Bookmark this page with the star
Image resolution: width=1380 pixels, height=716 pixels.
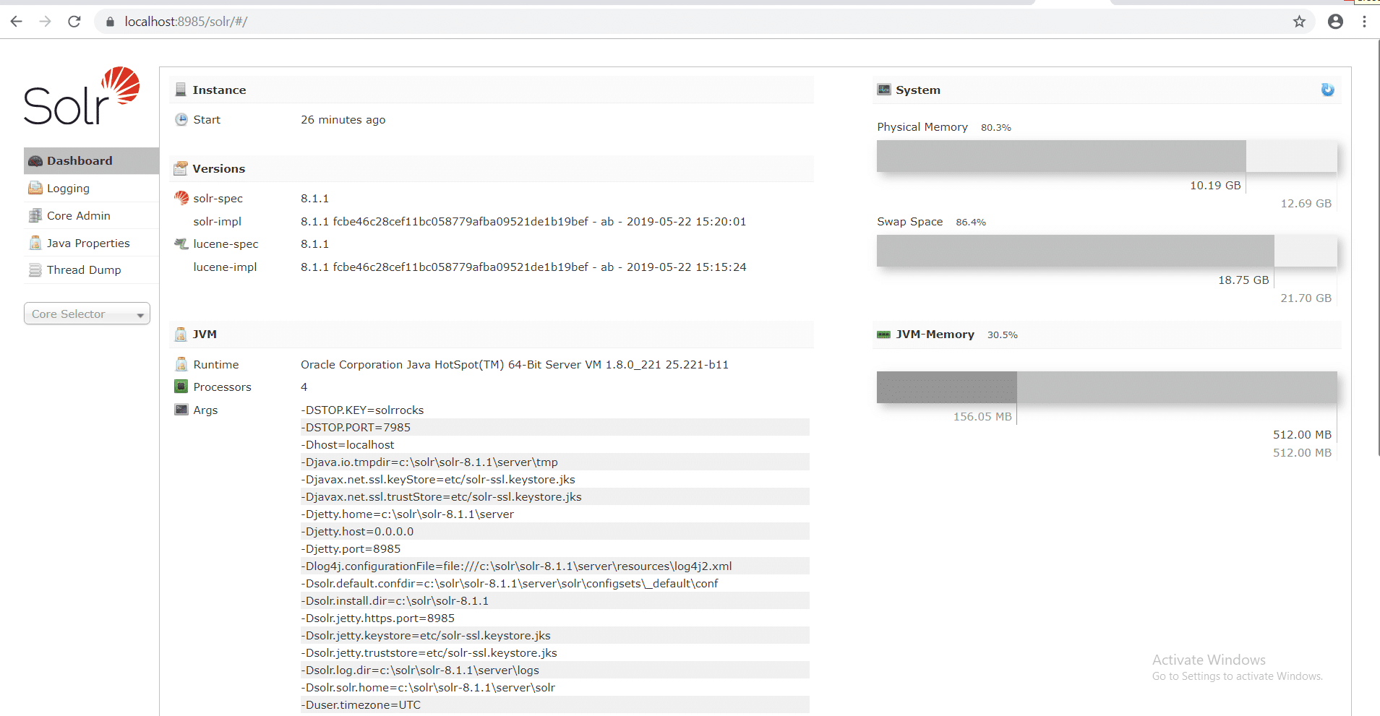[x=1299, y=22]
